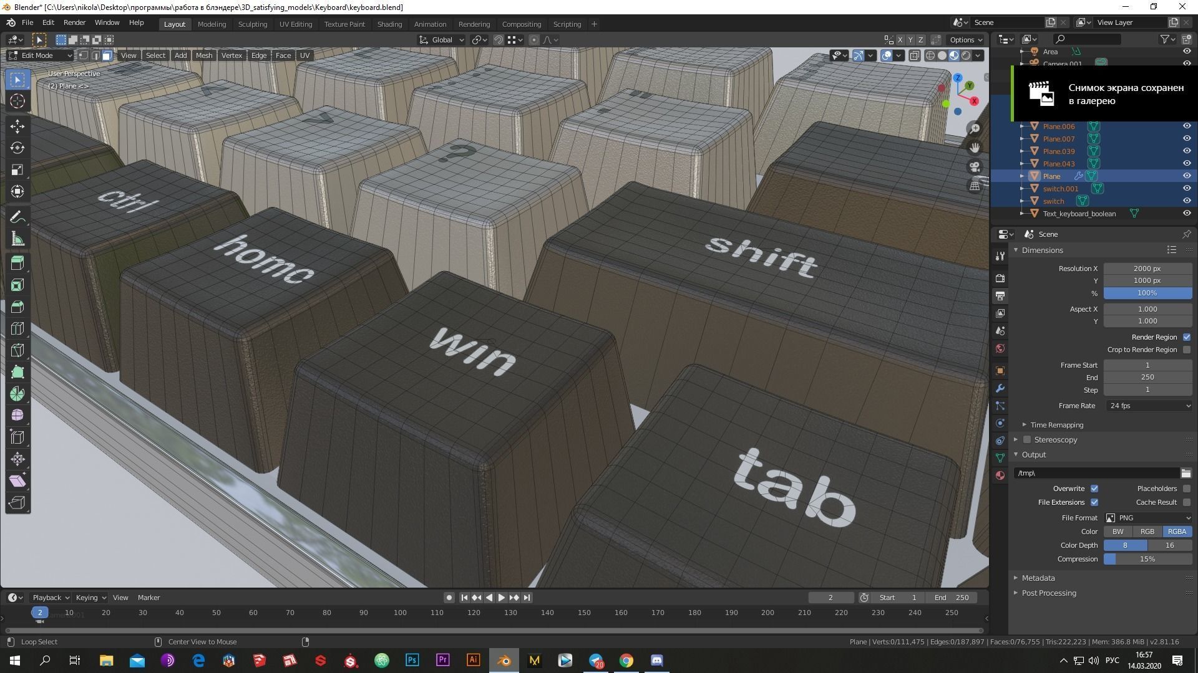This screenshot has height=673, width=1198.
Task: Toggle X-ray display in viewport header
Action: coord(914,55)
